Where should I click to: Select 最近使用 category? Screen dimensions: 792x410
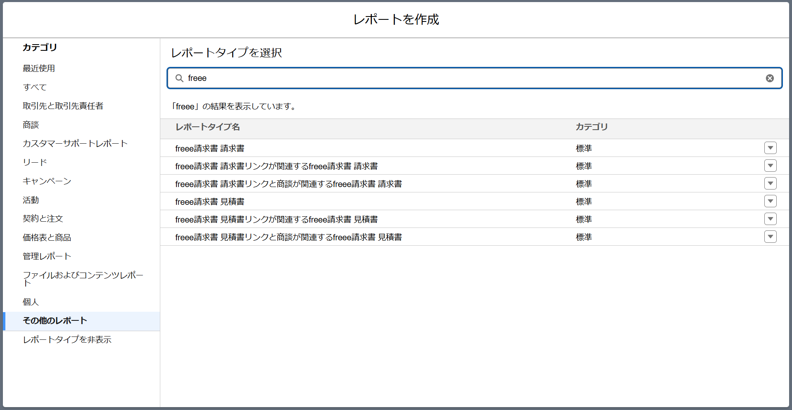pyautogui.click(x=39, y=68)
